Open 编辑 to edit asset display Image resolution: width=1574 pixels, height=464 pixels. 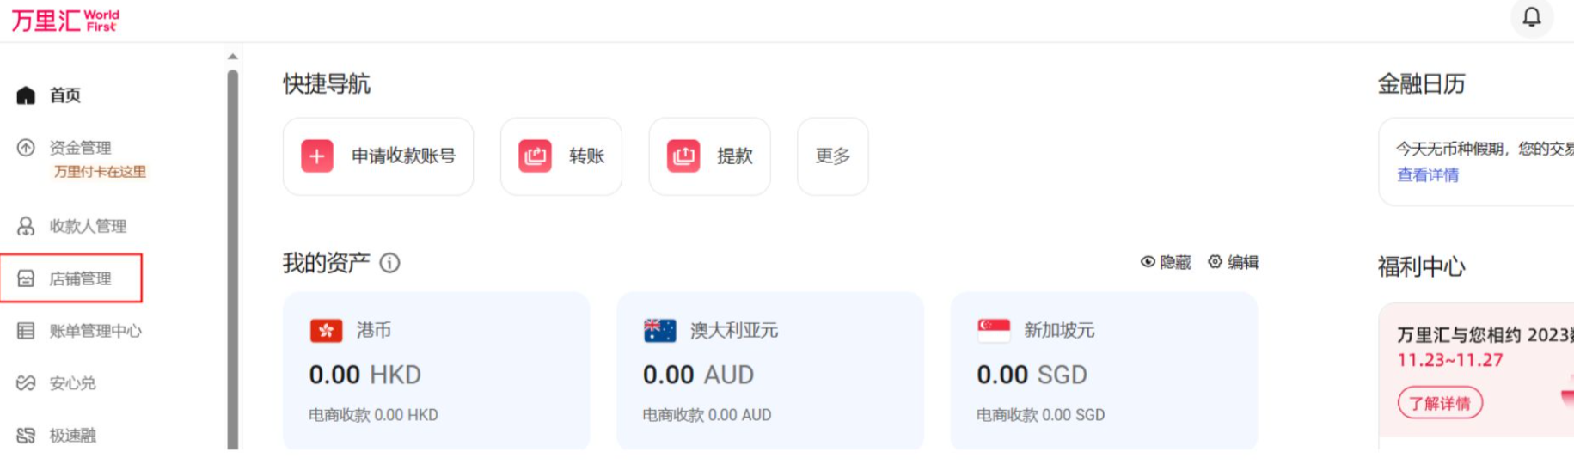[1233, 262]
